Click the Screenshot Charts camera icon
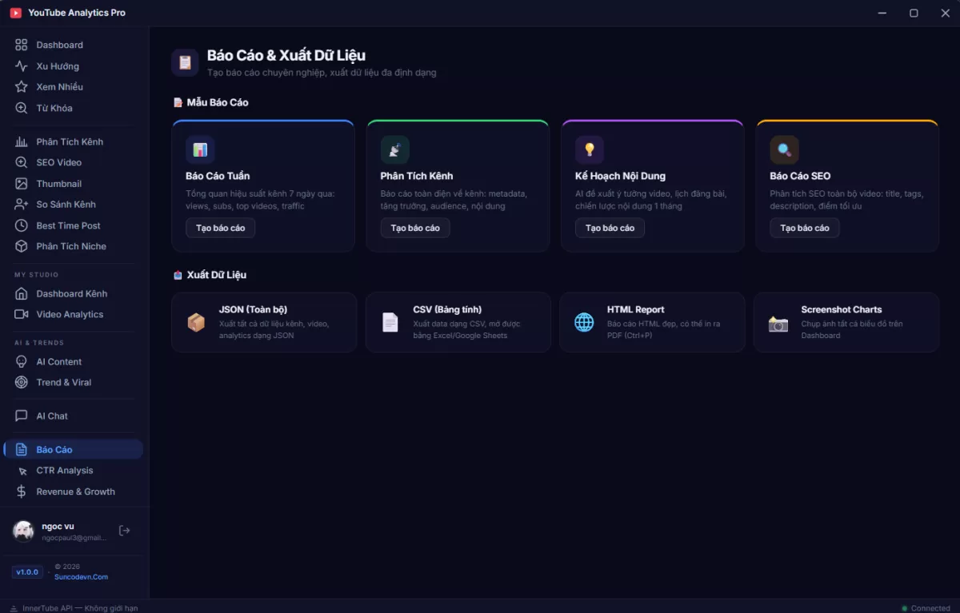The image size is (960, 613). (778, 321)
